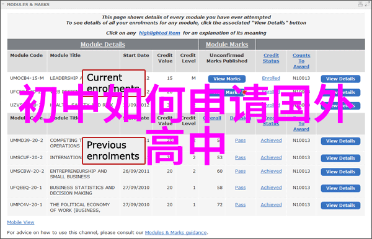Select module code UMSCBW-20-2
This screenshot has width=372, height=239.
(27, 171)
